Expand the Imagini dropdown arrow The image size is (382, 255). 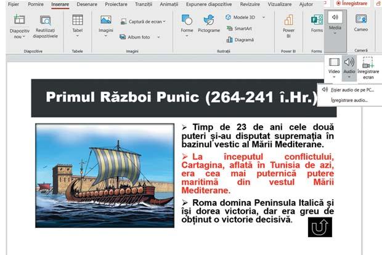(106, 36)
